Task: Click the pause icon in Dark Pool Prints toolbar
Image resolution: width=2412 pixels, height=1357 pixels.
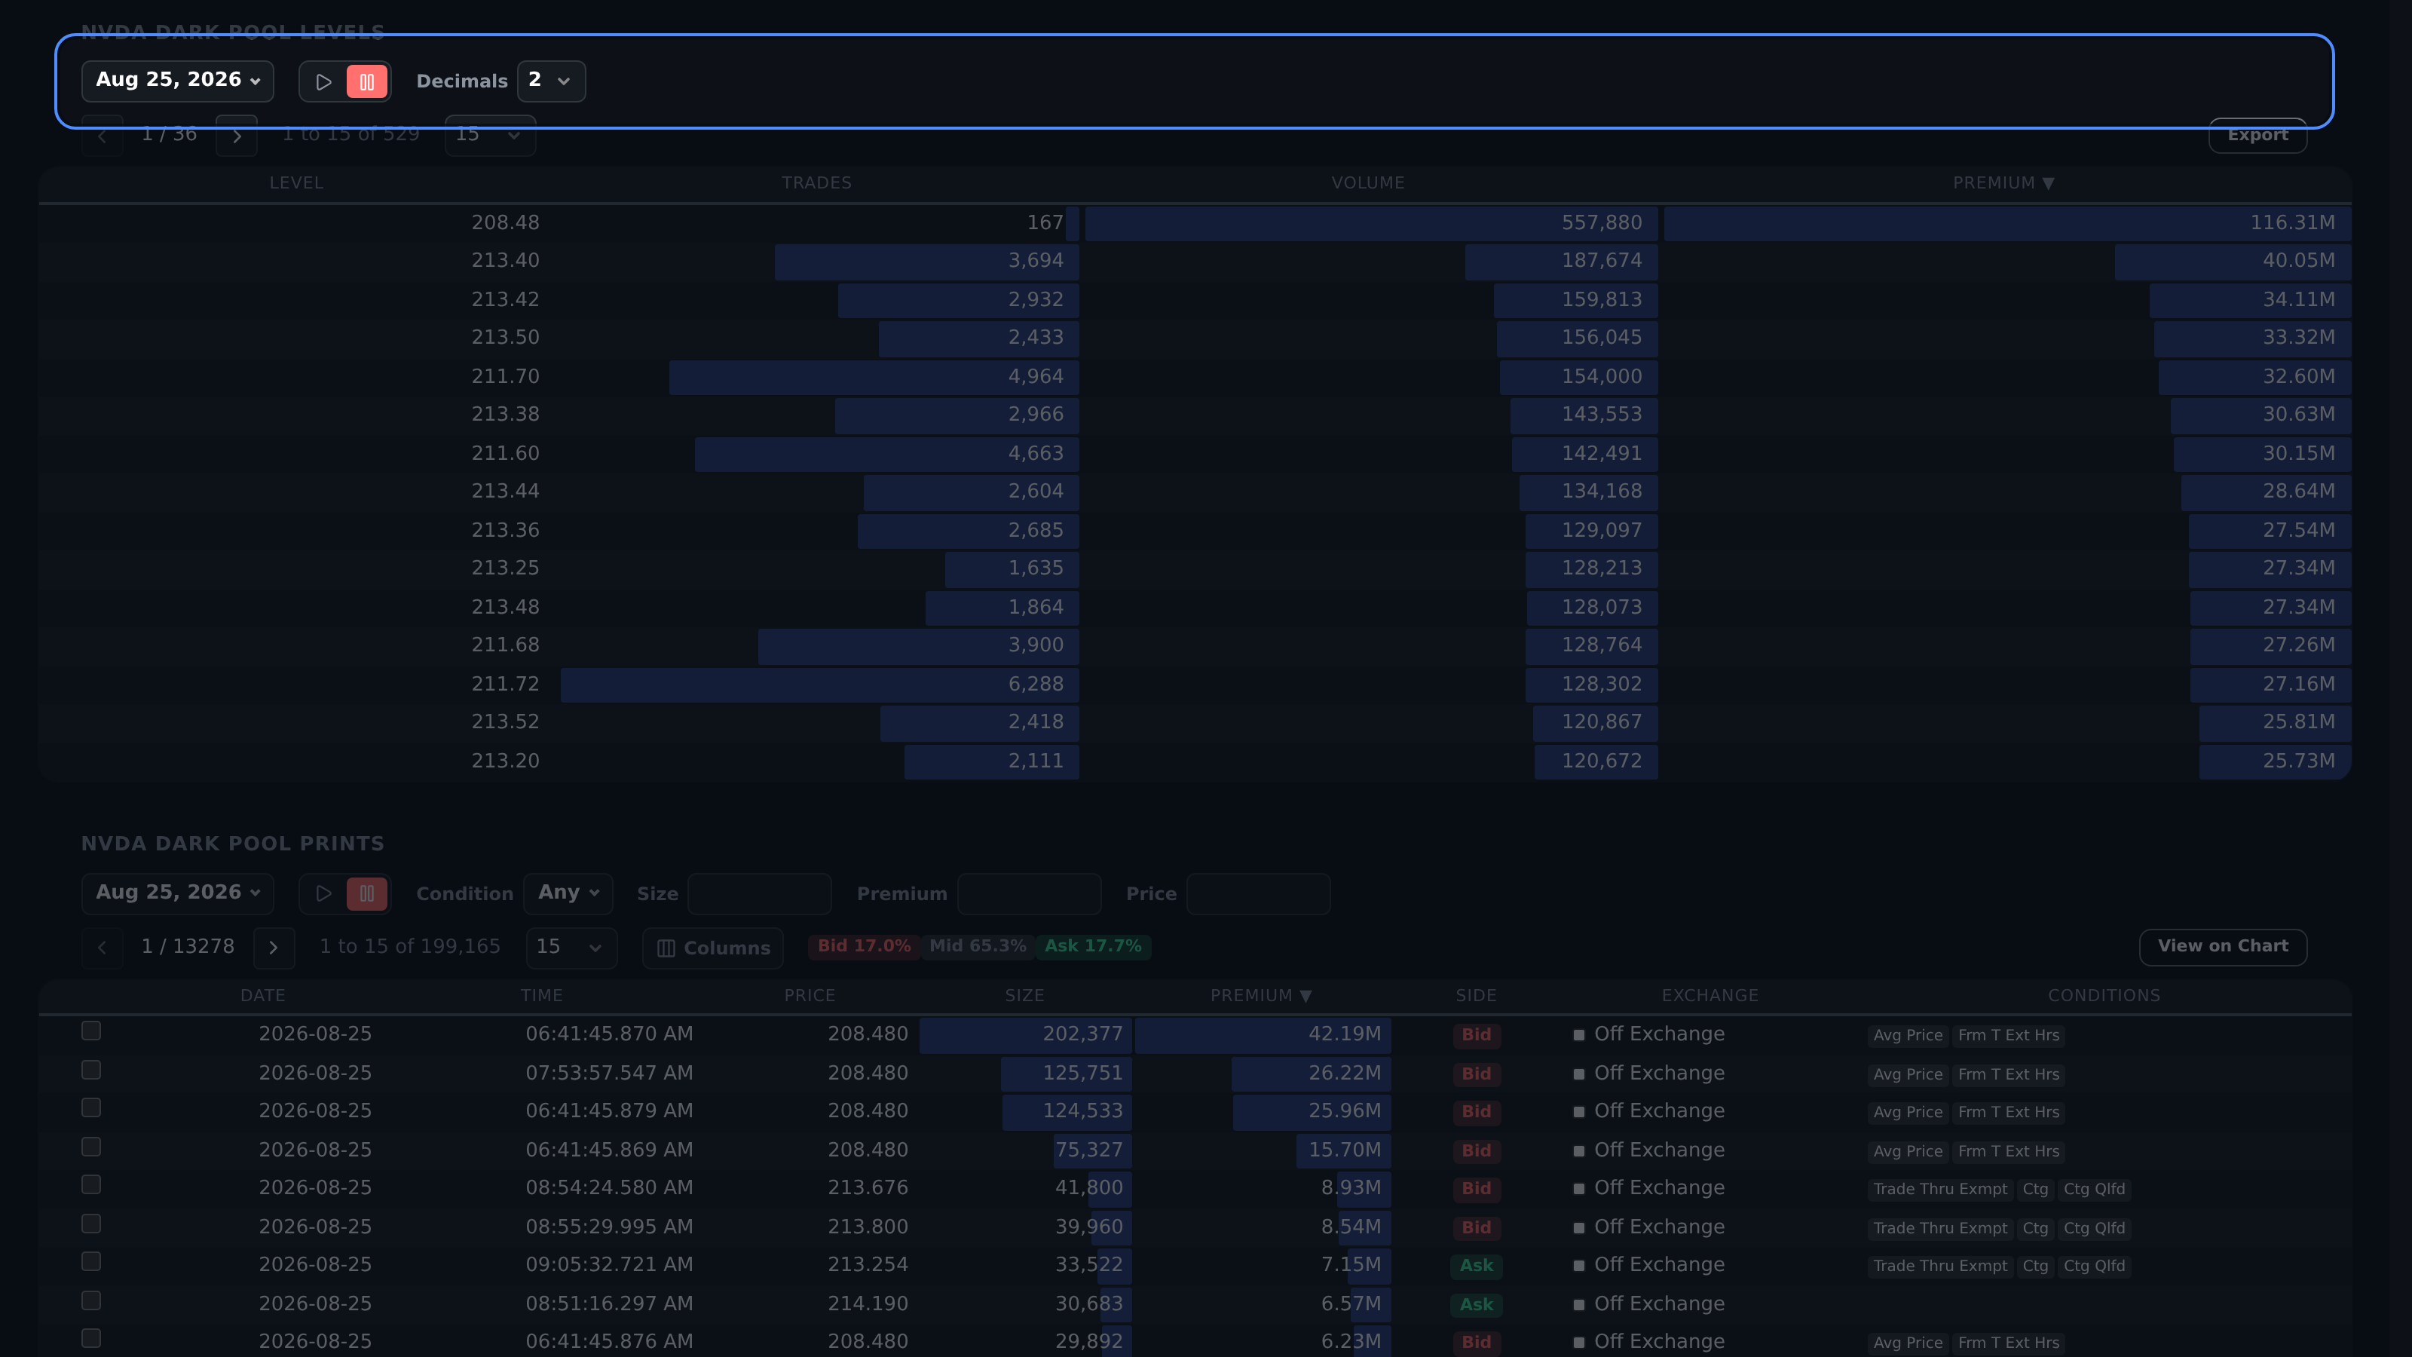Action: coord(367,893)
